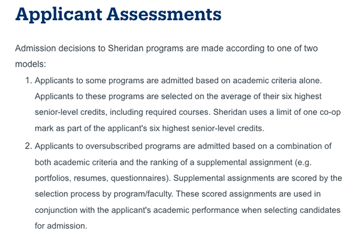Click the line beginning 'conjunction with the applicant's'
357x238 pixels.
188,210
